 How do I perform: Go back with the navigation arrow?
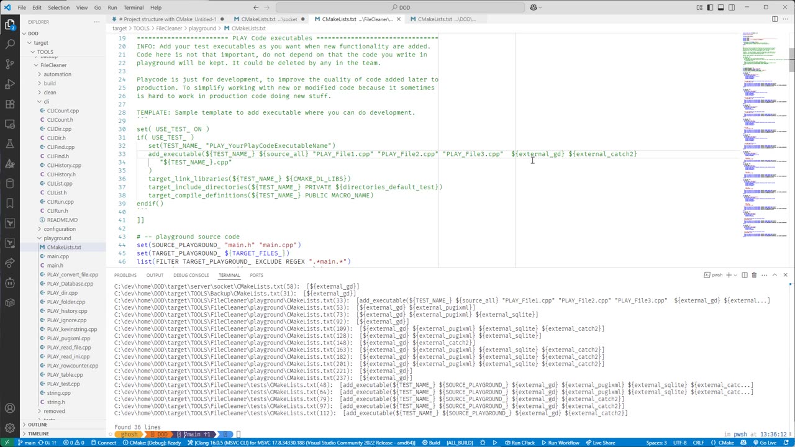(255, 7)
